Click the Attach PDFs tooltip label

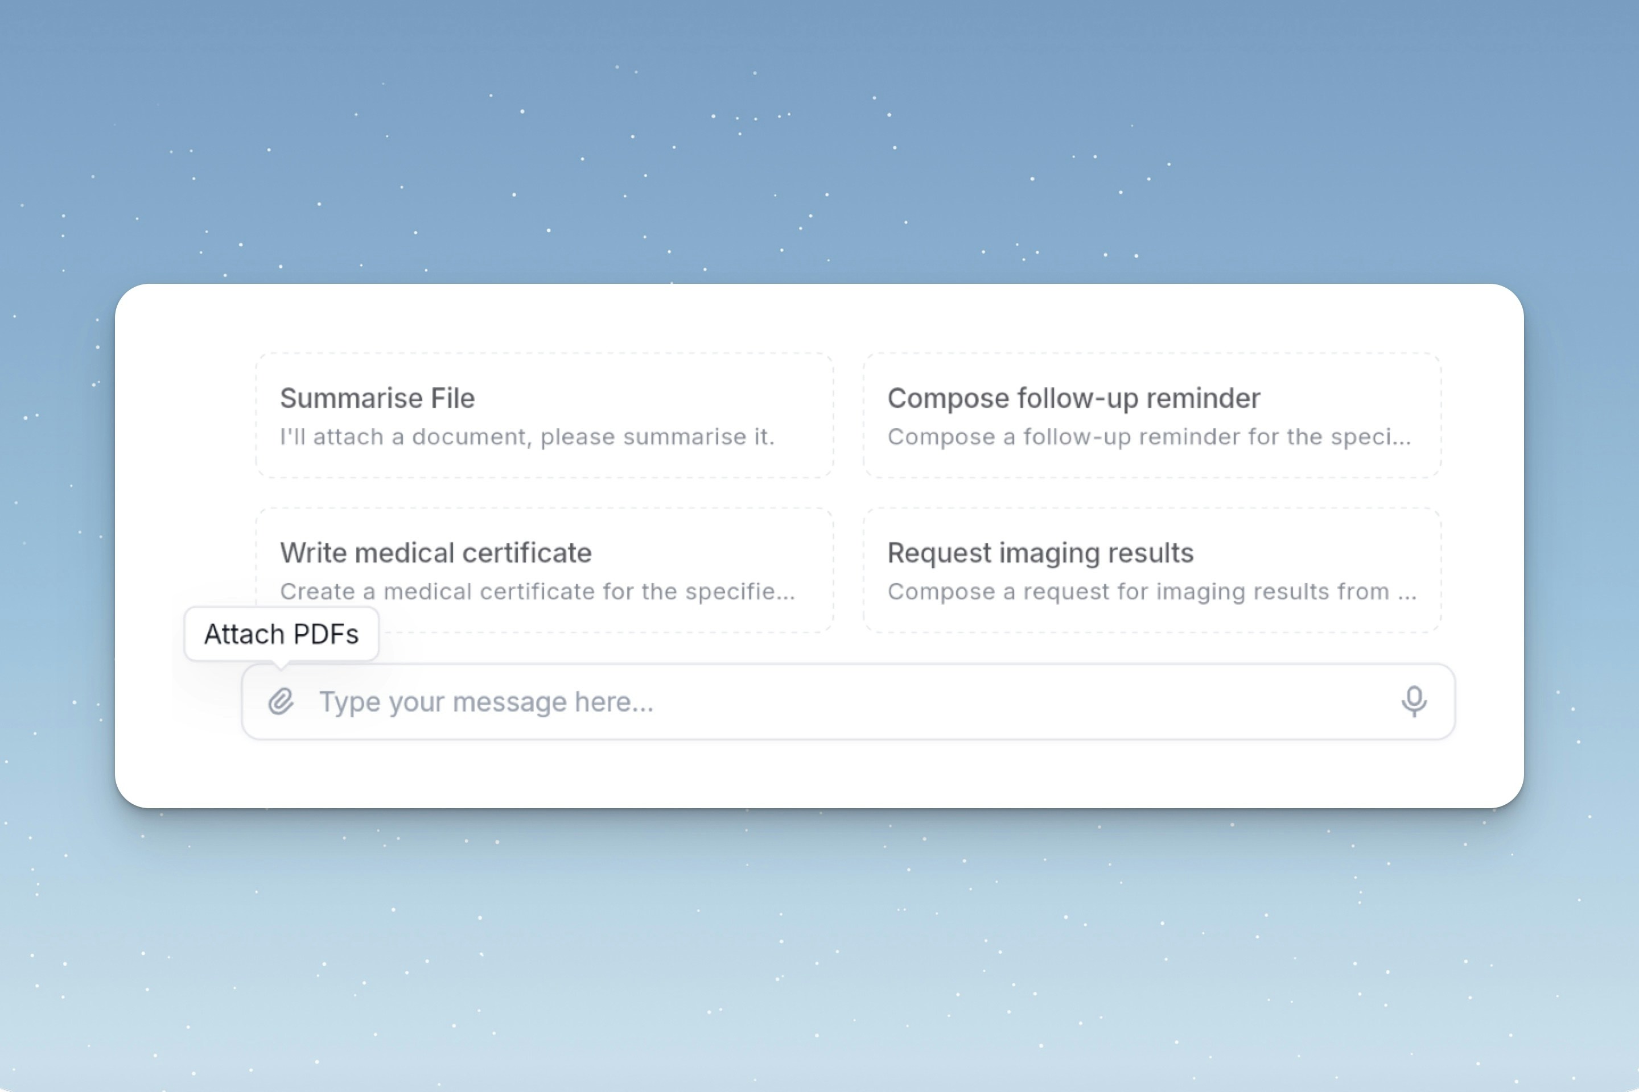281,634
